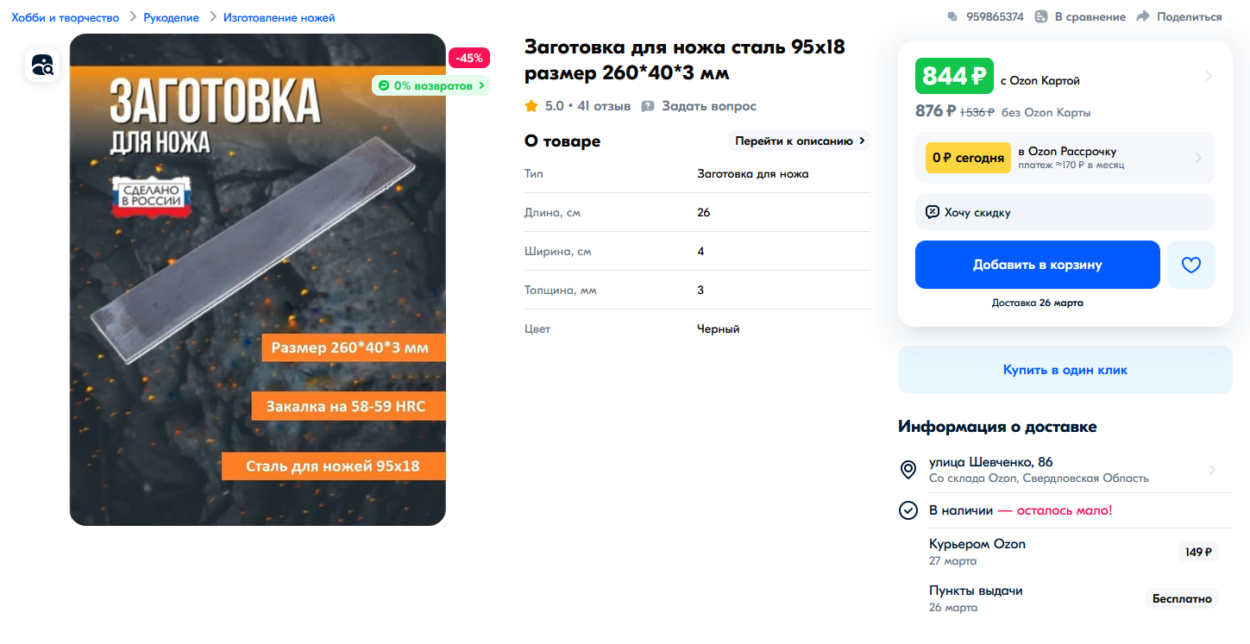Click the map pin delivery address icon

pyautogui.click(x=908, y=470)
